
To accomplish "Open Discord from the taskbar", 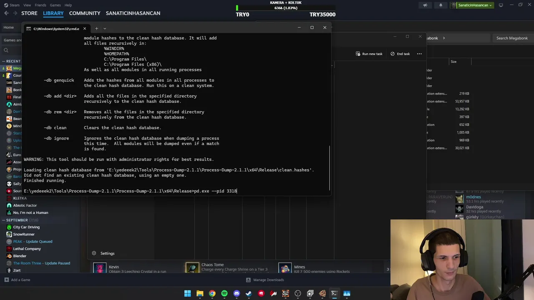I will pos(237,293).
